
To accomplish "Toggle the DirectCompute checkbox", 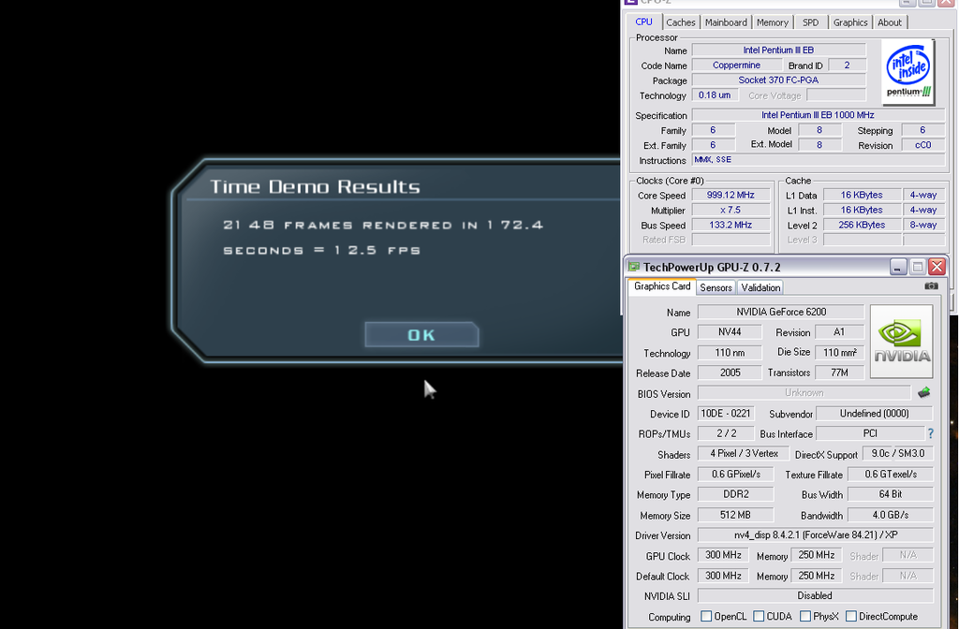I will point(850,616).
